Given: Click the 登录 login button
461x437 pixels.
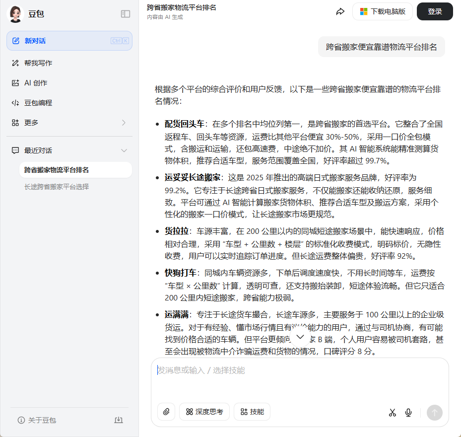Looking at the screenshot, I should click(435, 11).
